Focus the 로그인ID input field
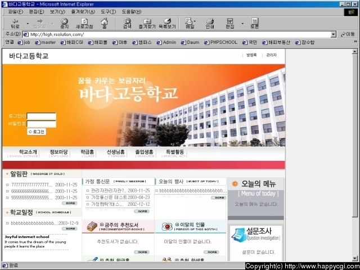This screenshot has width=360, height=270. pyautogui.click(x=42, y=116)
